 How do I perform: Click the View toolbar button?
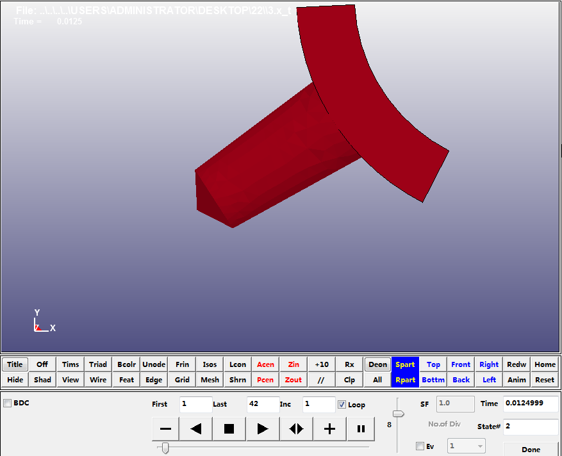[x=70, y=380]
